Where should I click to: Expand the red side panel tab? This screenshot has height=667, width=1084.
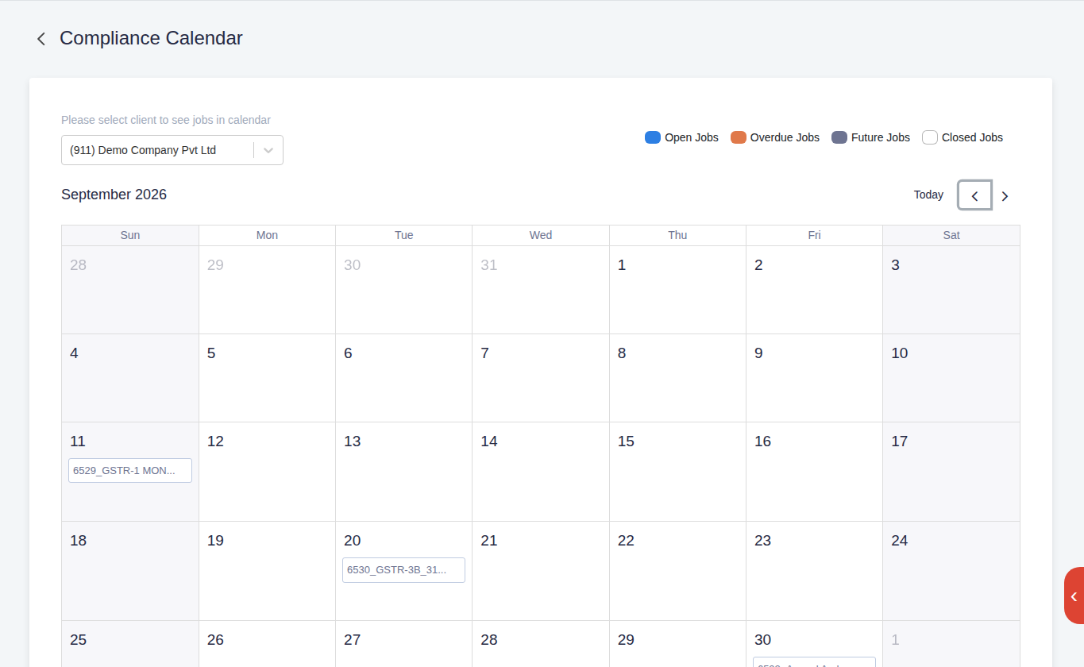[x=1074, y=596]
